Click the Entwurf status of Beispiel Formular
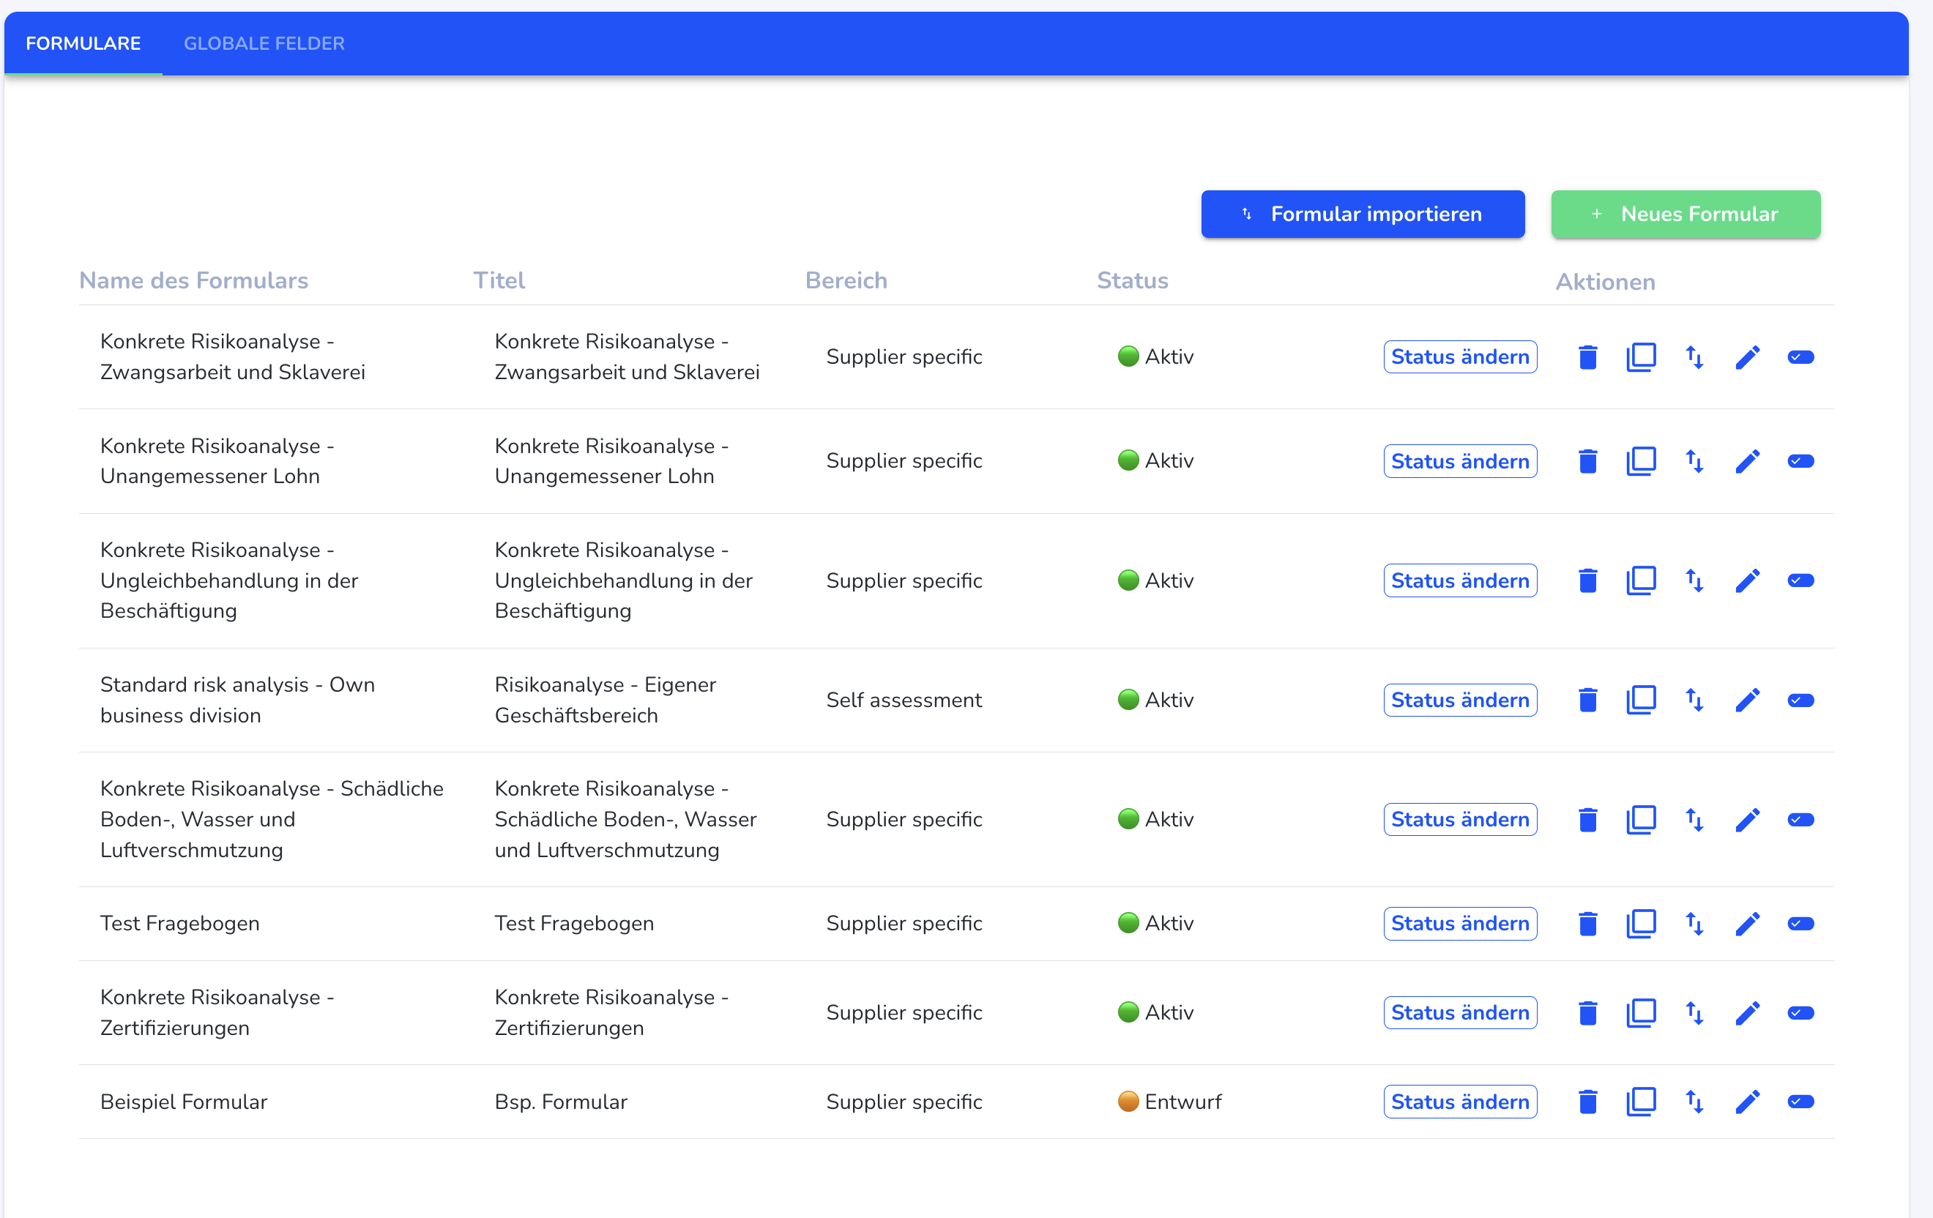The height and width of the screenshot is (1218, 1933). 1169,1102
